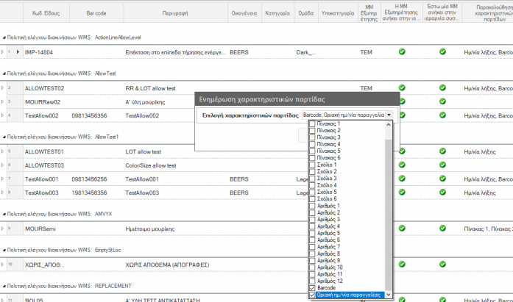Screen dimensions: 513x302
Task: Click green check in MOURSemi row, Η ΜΜ column
Action: tap(402, 228)
